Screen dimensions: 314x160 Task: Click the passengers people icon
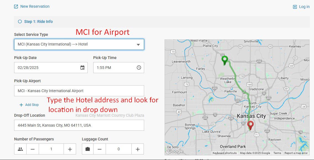coord(20,149)
